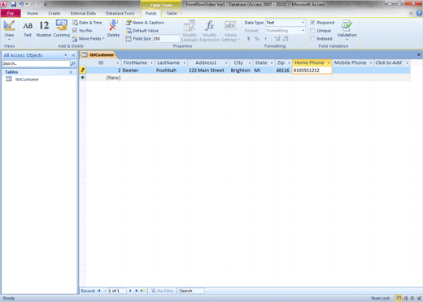Toggle the Indexed checkbox
Image resolution: width=423 pixels, height=302 pixels.
(312, 39)
